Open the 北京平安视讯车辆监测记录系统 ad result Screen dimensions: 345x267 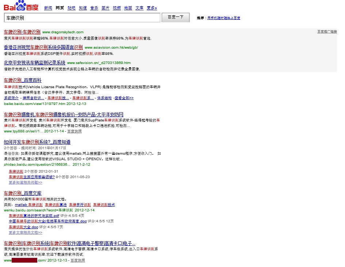pos(34,63)
